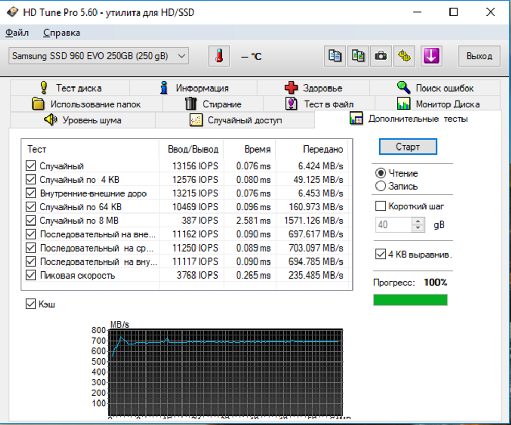
Task: Select the Запись radio button
Action: click(381, 186)
